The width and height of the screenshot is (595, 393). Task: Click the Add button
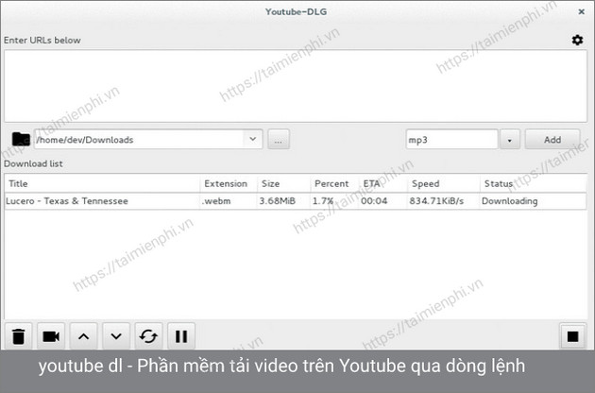point(552,140)
